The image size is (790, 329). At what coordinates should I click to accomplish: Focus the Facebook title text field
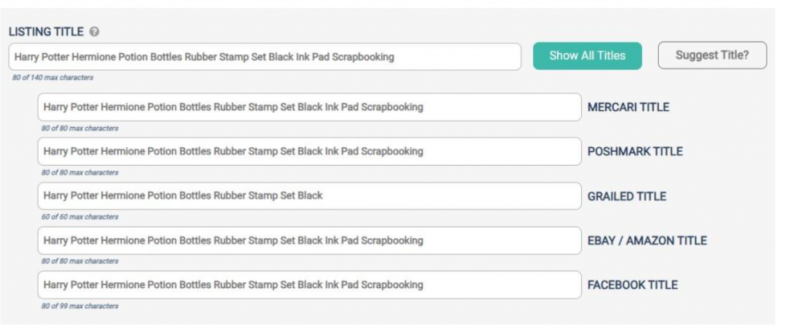click(x=309, y=285)
